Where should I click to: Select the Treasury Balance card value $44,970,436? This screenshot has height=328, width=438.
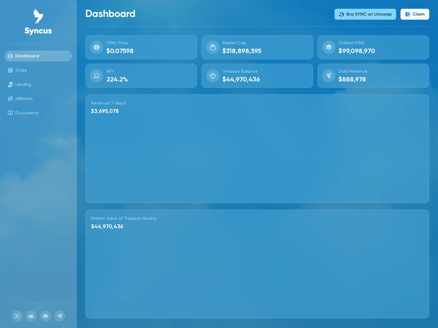[241, 79]
